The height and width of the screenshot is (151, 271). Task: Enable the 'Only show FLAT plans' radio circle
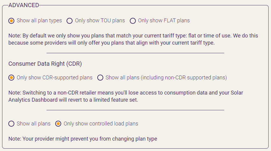[133, 21]
